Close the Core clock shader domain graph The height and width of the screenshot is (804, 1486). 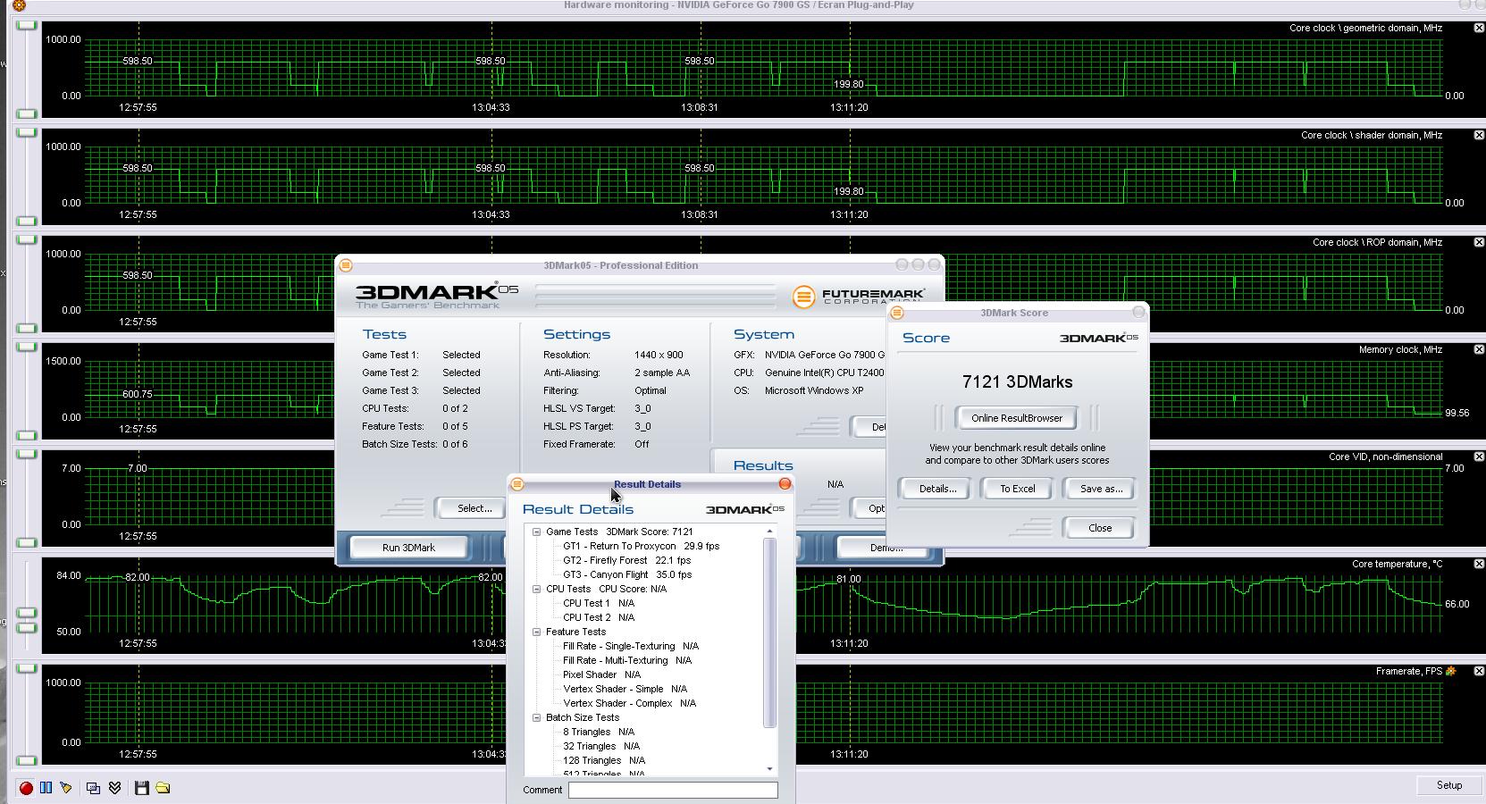(1479, 135)
